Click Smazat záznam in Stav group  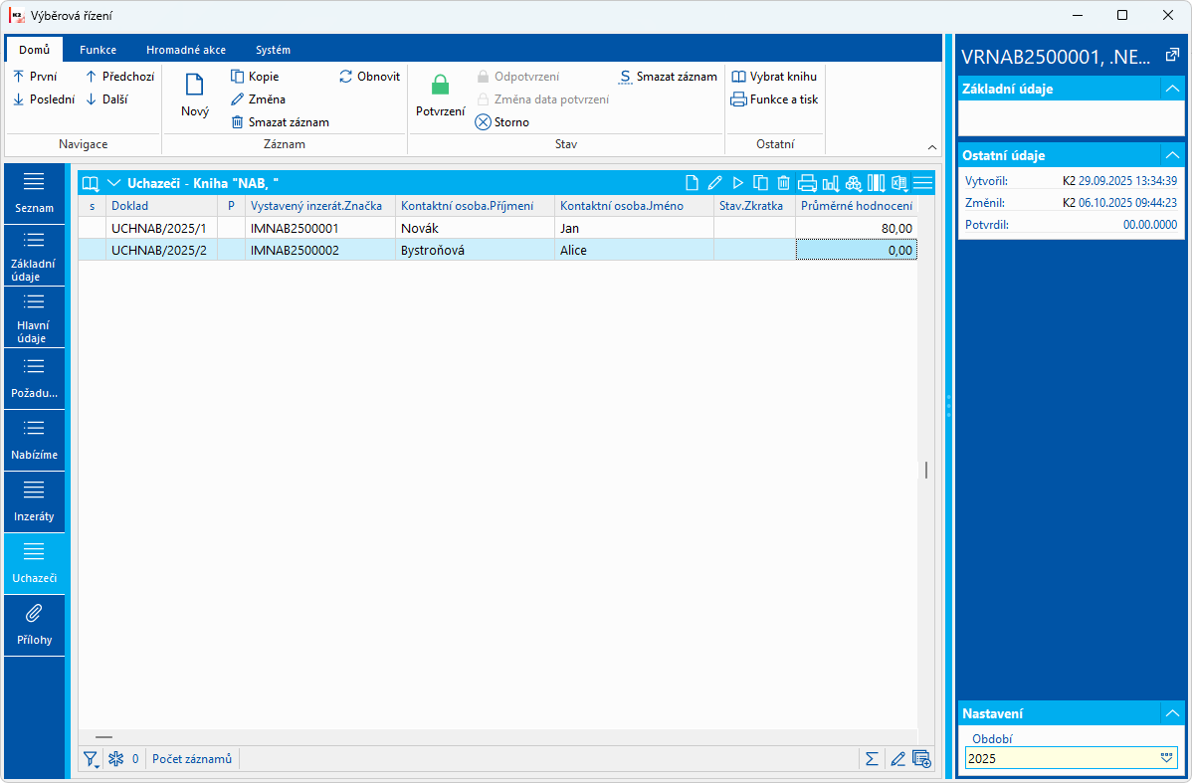coord(669,76)
